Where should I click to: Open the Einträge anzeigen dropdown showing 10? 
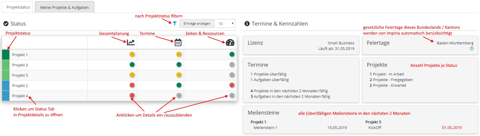tap(225, 24)
